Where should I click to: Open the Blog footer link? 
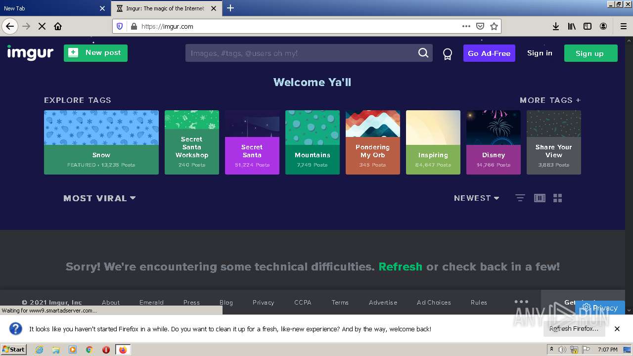coord(226,302)
